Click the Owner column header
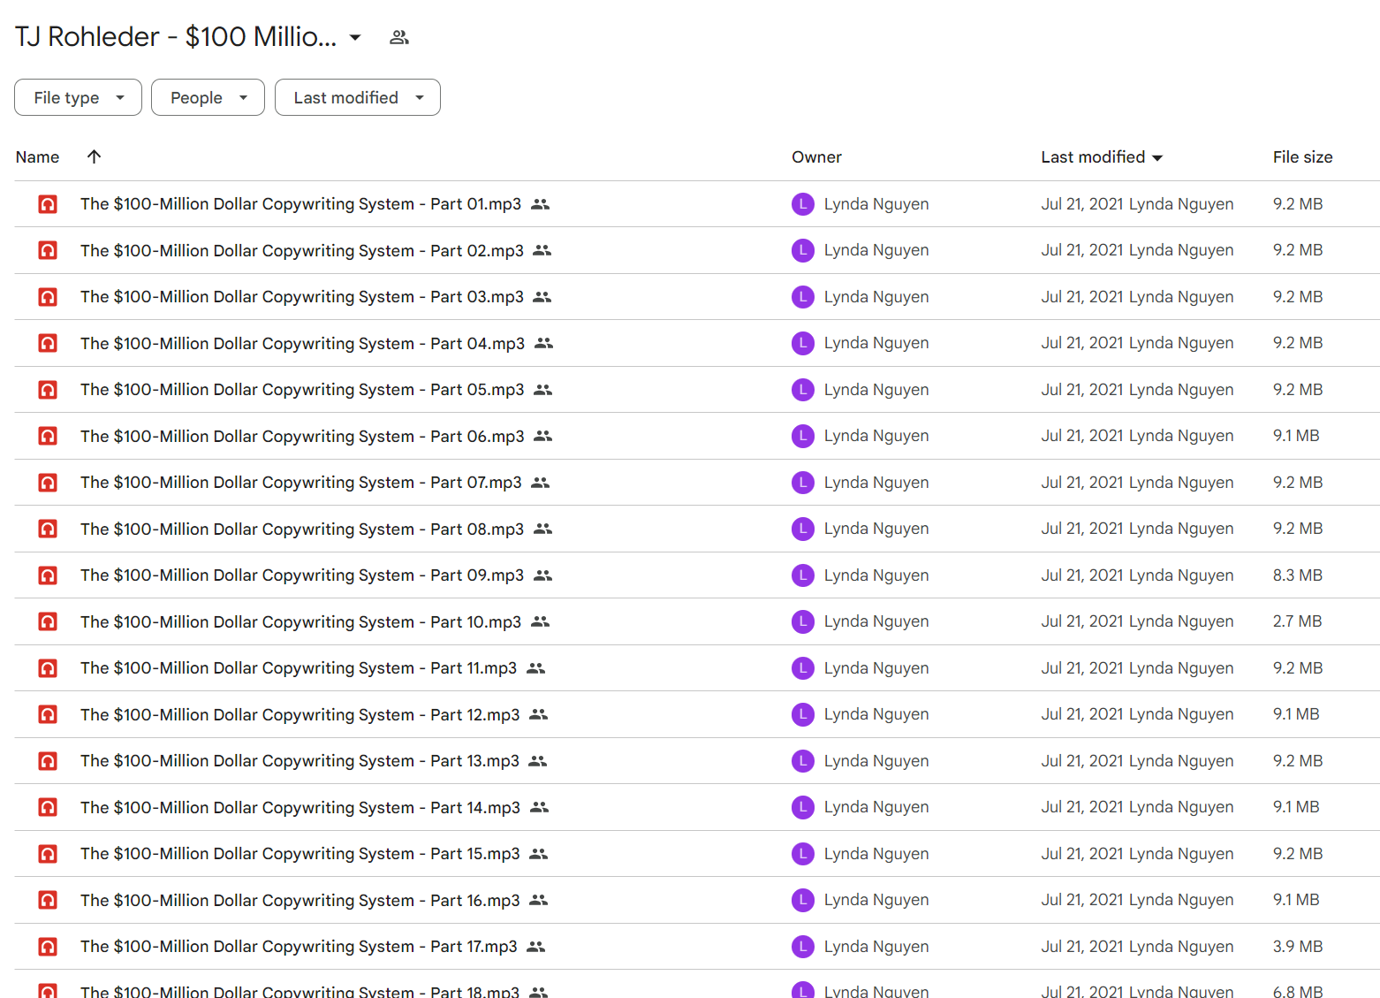Screen dimensions: 1380x998 tap(816, 157)
